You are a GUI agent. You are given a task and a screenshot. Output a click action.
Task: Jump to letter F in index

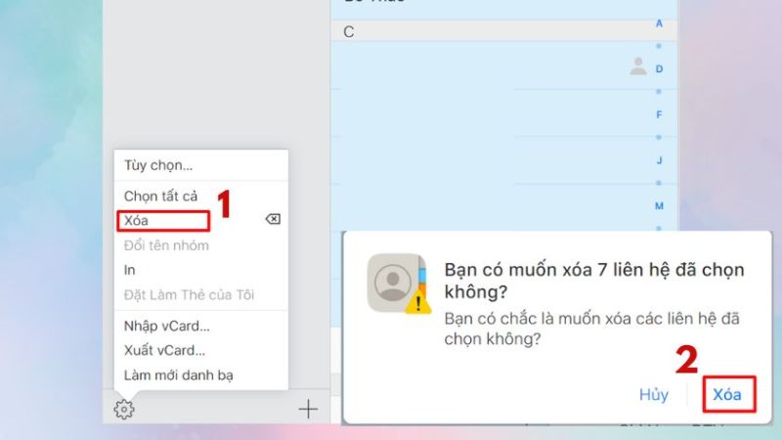pos(659,114)
